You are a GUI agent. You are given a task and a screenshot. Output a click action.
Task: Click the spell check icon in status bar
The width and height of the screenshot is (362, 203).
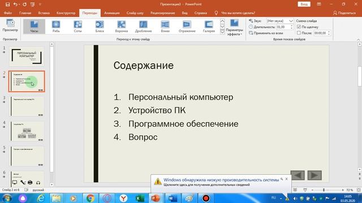27,190
